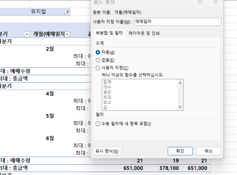This screenshot has height=175, width=237.
Task: Switch to the 레이아웃 및 인쇄 tab
Action: tap(144, 33)
